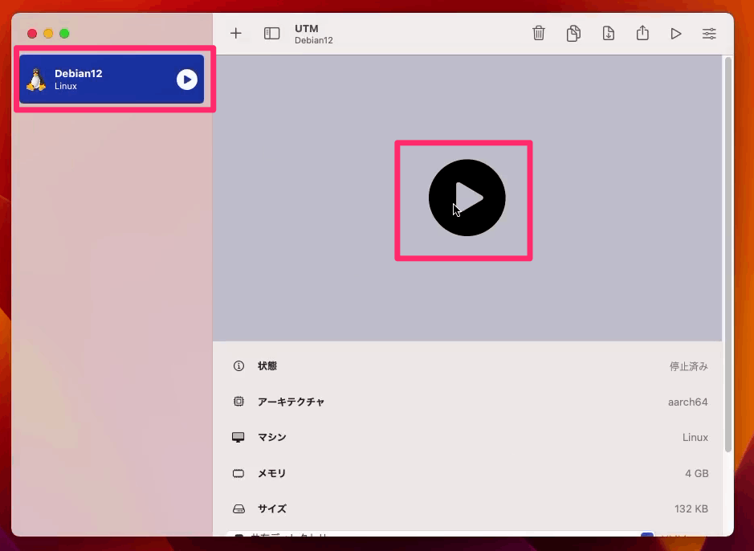Viewport: 754px width, 551px height.
Task: Move the VM with the document arrow icon
Action: pos(609,33)
